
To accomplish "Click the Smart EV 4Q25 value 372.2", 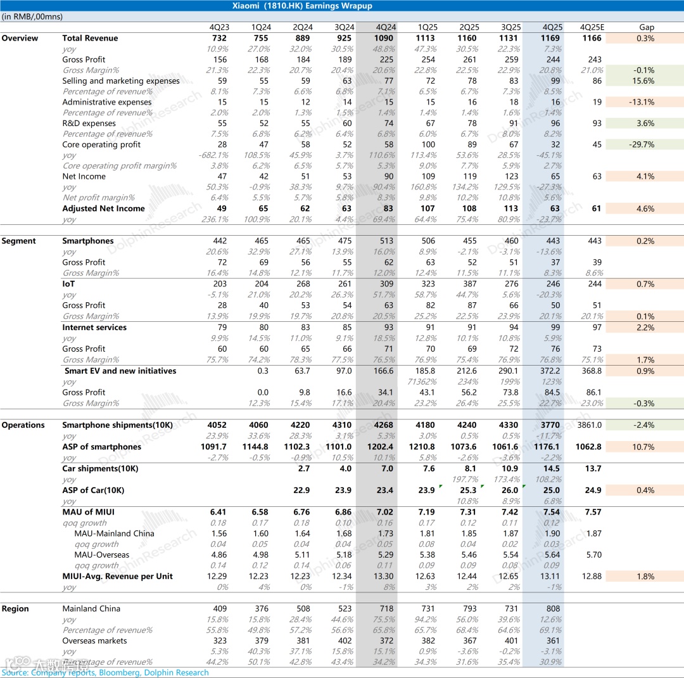I will tap(550, 371).
